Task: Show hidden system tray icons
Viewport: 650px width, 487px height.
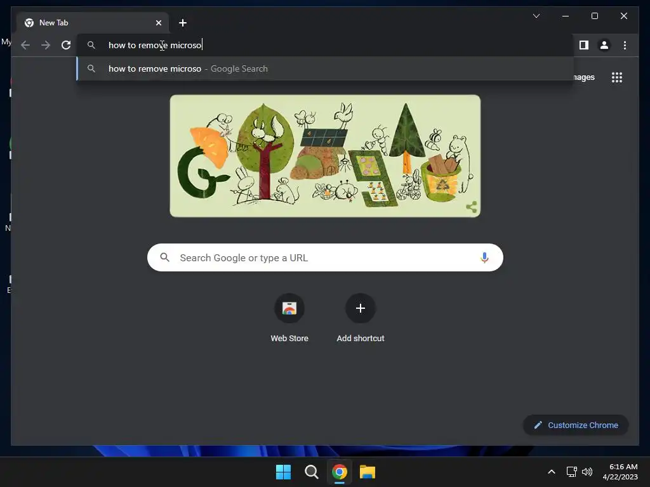Action: click(x=552, y=472)
